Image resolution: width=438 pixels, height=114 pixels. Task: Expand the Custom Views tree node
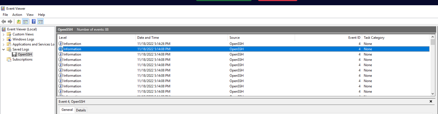pyautogui.click(x=3, y=34)
